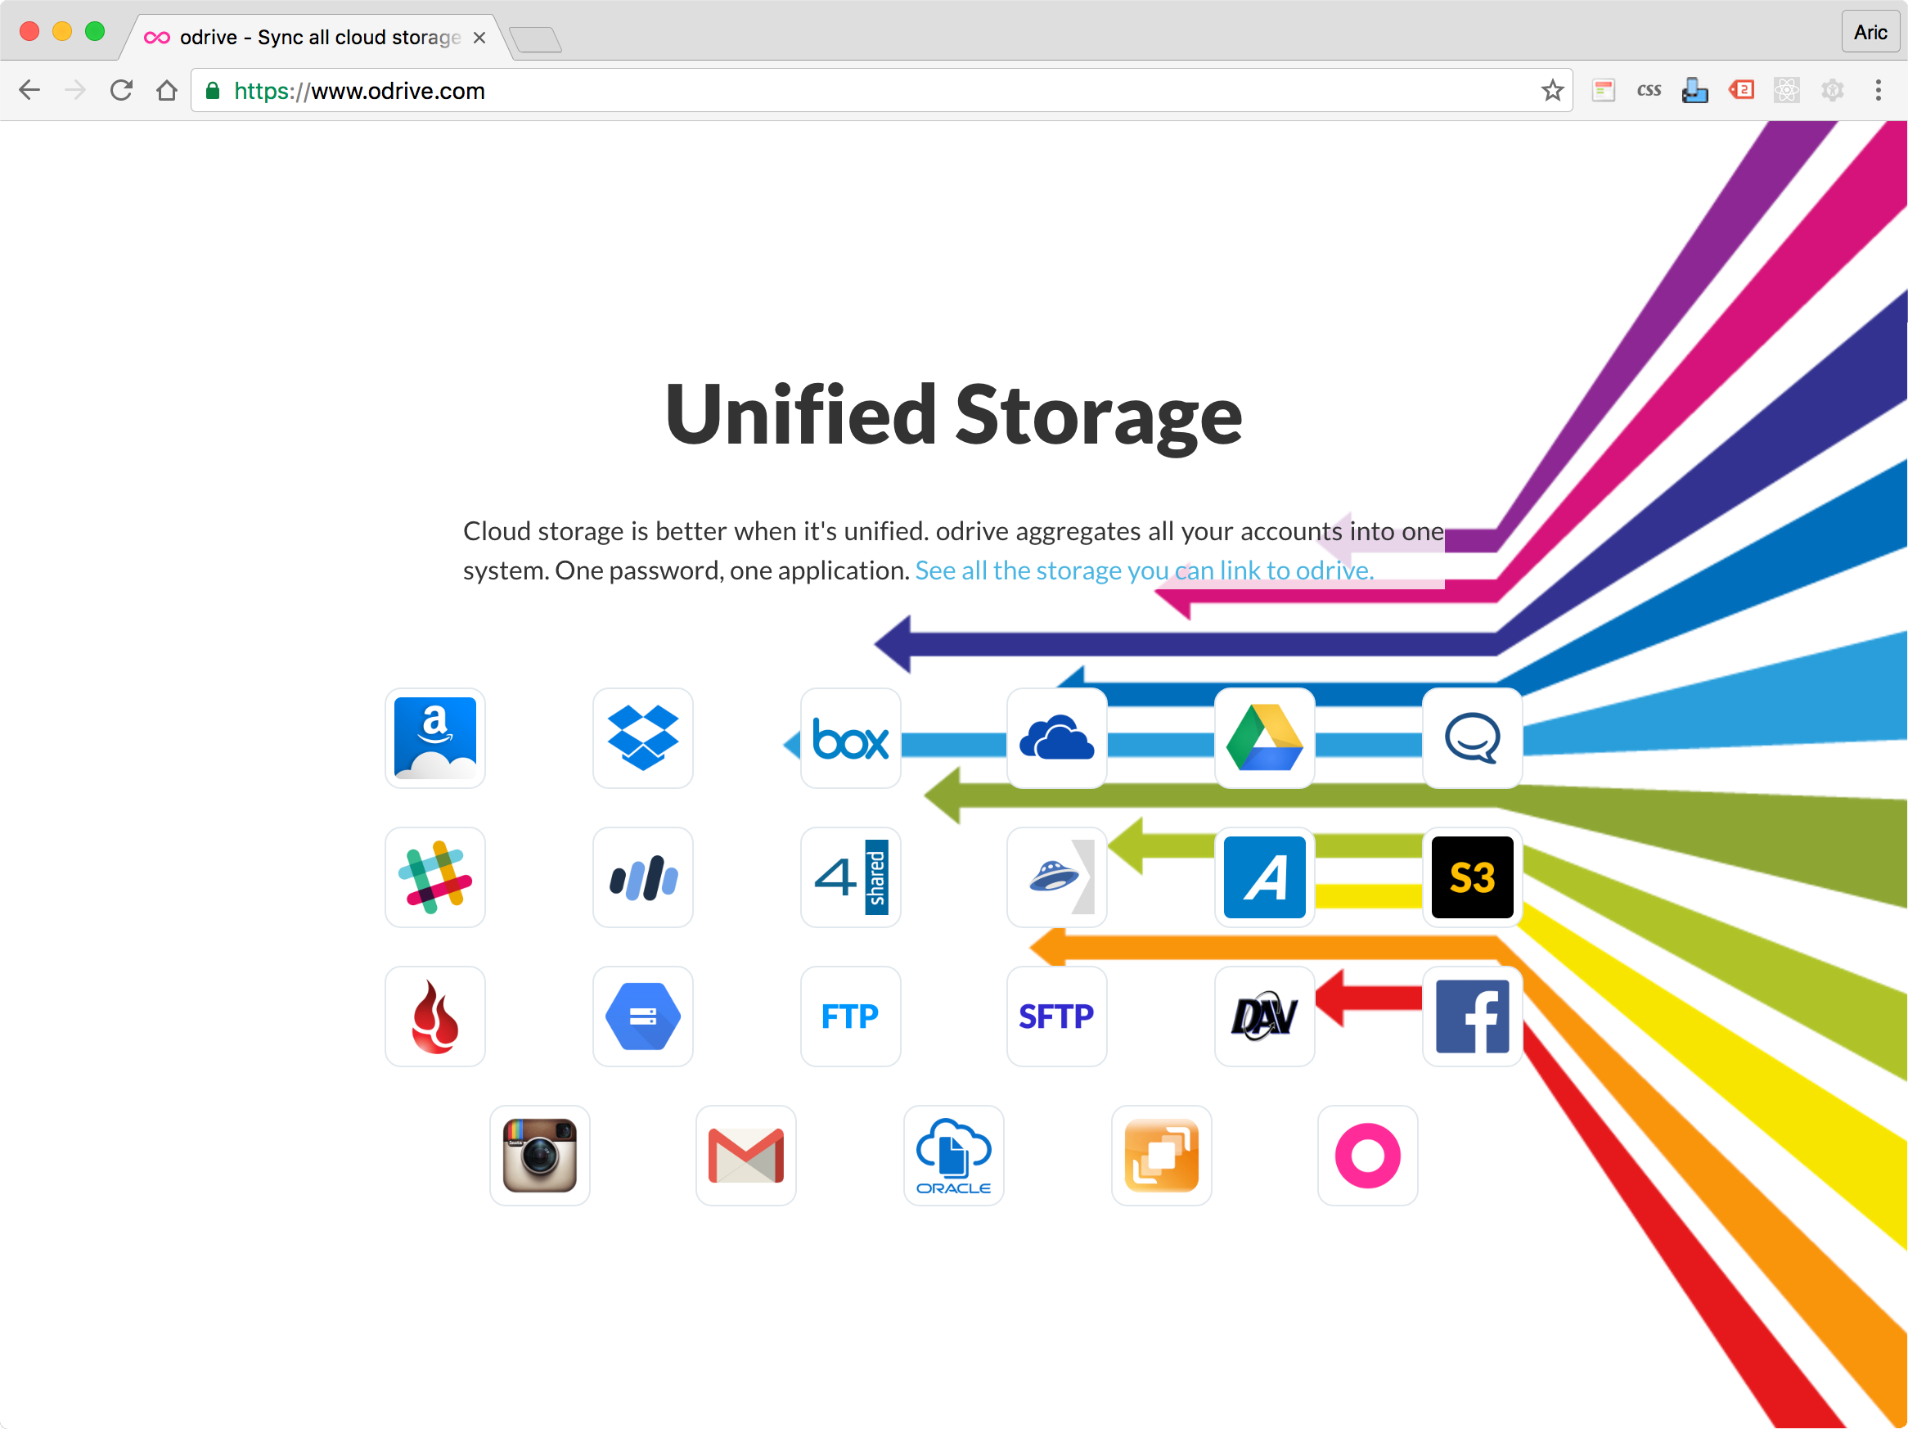Select the Instagram camera icon

(x=539, y=1155)
